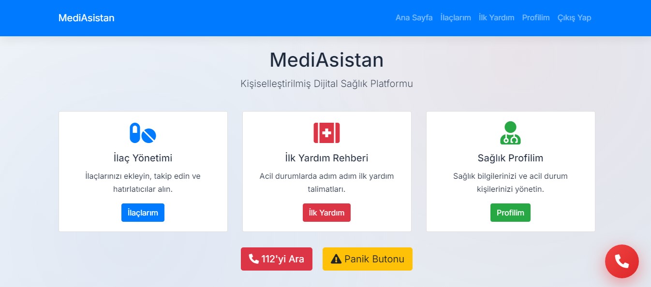651x287 pixels.
Task: Click Çıkış Yap to log out
Action: pos(575,18)
